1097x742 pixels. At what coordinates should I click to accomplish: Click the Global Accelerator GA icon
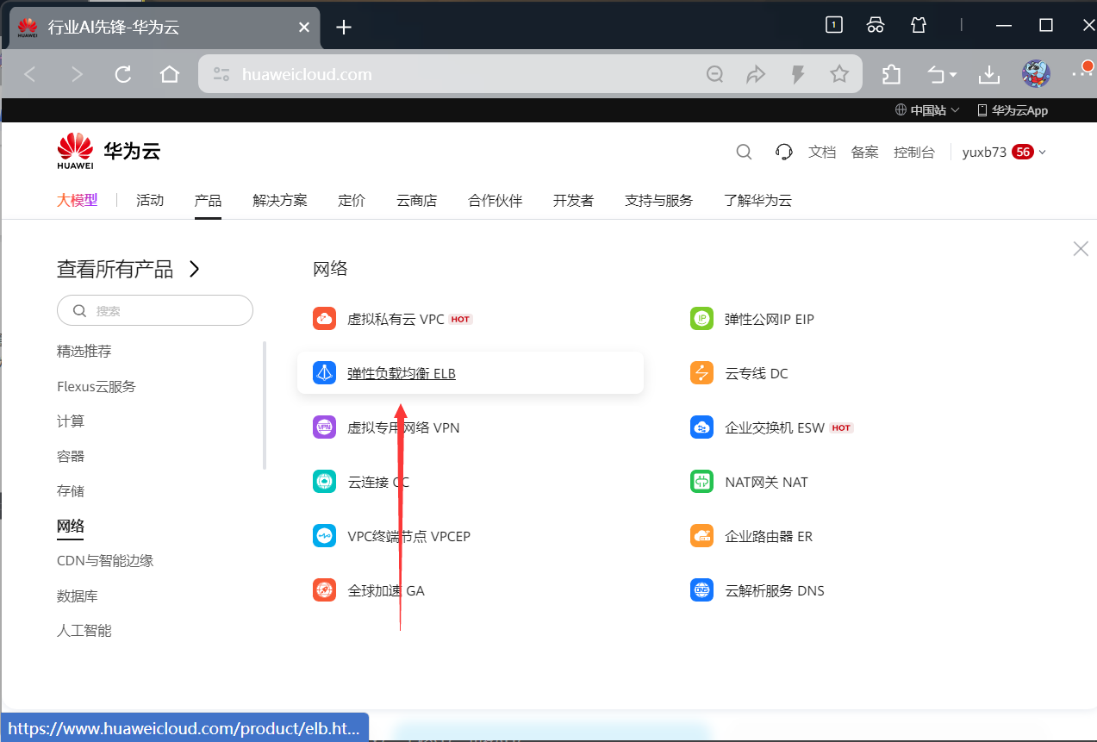point(324,590)
